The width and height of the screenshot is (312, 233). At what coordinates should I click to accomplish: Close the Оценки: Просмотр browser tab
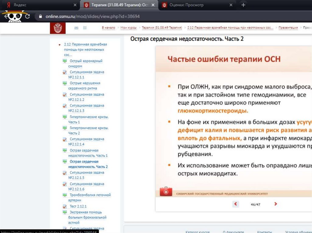click(231, 5)
